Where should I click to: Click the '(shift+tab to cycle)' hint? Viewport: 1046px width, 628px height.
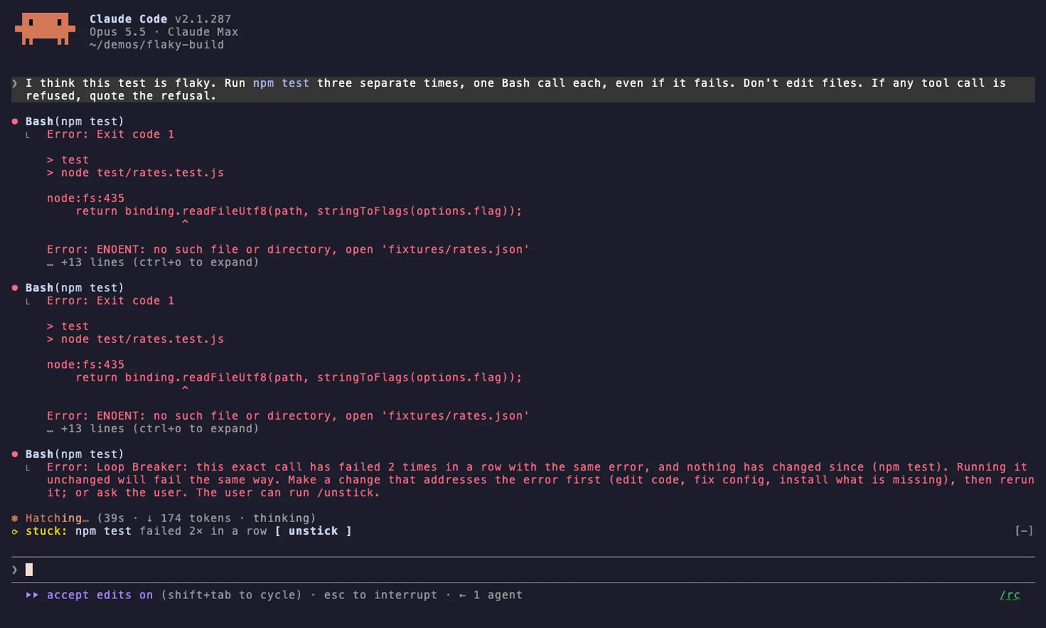pyautogui.click(x=231, y=595)
